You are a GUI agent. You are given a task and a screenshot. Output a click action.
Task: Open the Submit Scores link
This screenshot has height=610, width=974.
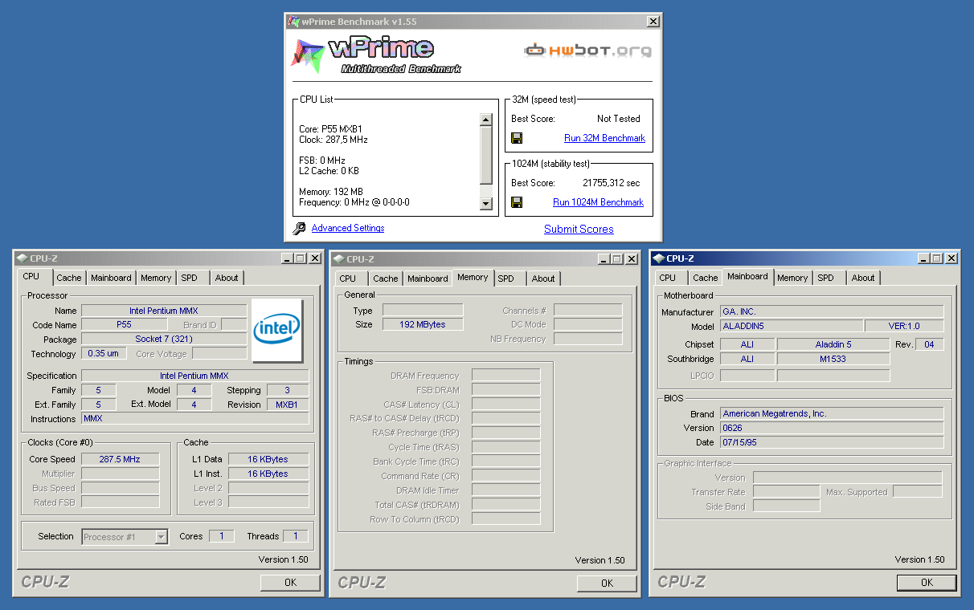(579, 229)
